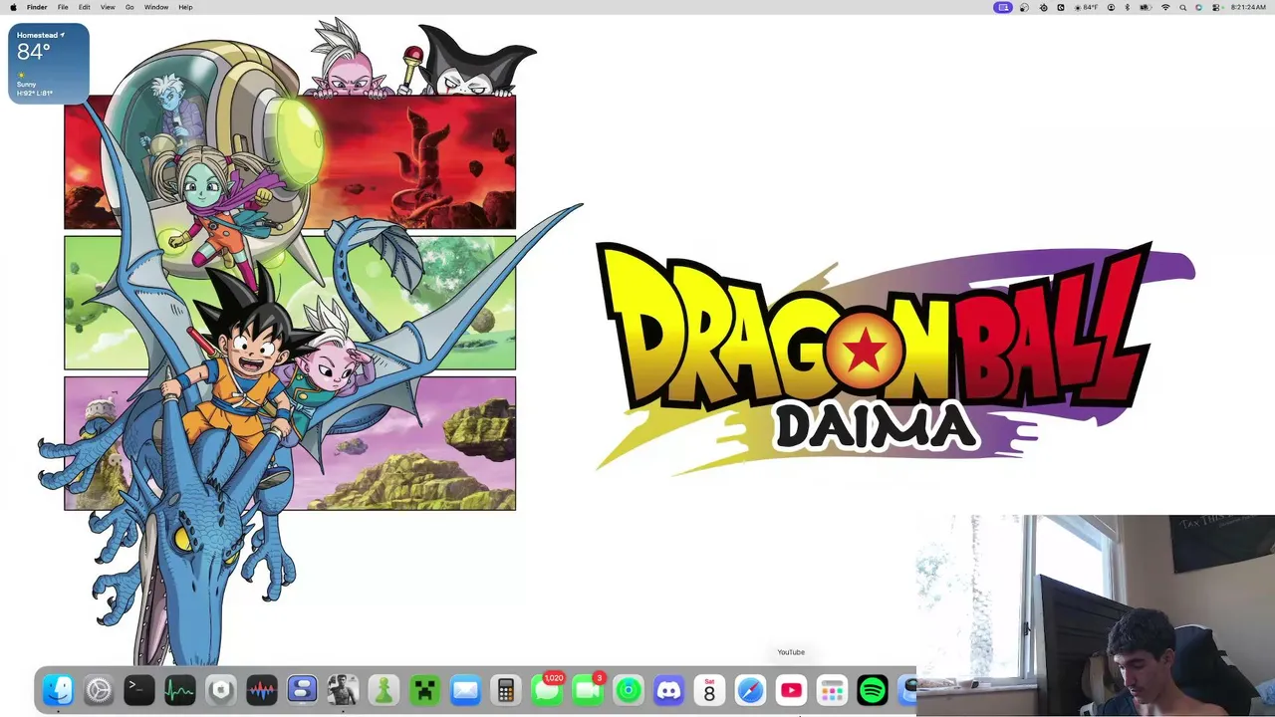Screen dimensions: 1275x717
Task: Launch System Settings gear in Dock
Action: (99, 689)
